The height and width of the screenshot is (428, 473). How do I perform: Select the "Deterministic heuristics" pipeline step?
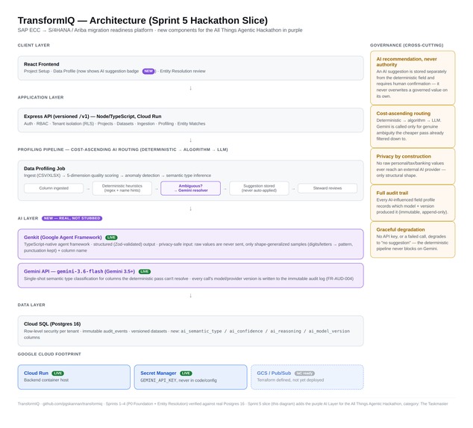(122, 188)
